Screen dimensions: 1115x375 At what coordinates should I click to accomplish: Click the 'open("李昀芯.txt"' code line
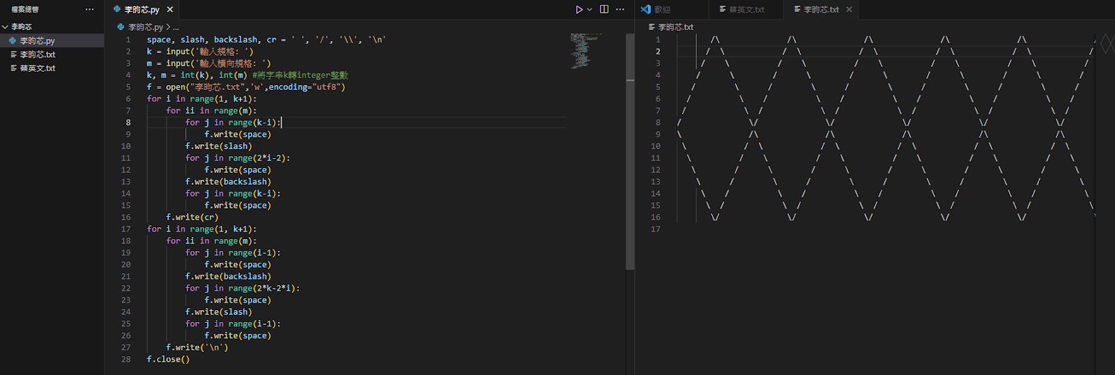246,87
